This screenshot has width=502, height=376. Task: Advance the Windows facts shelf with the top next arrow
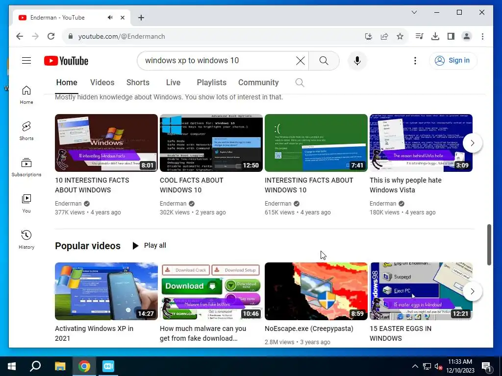pos(472,143)
